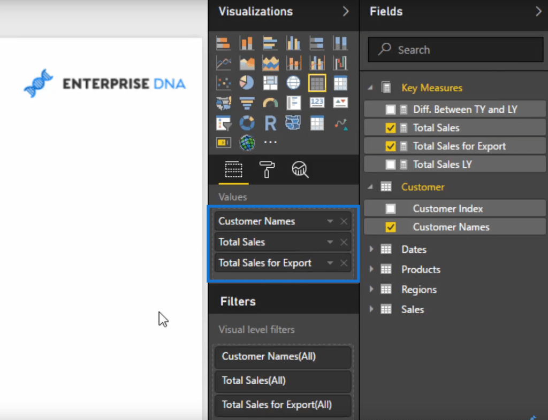Switch to the Analytics magnifier tab
The image size is (548, 420).
(x=300, y=170)
